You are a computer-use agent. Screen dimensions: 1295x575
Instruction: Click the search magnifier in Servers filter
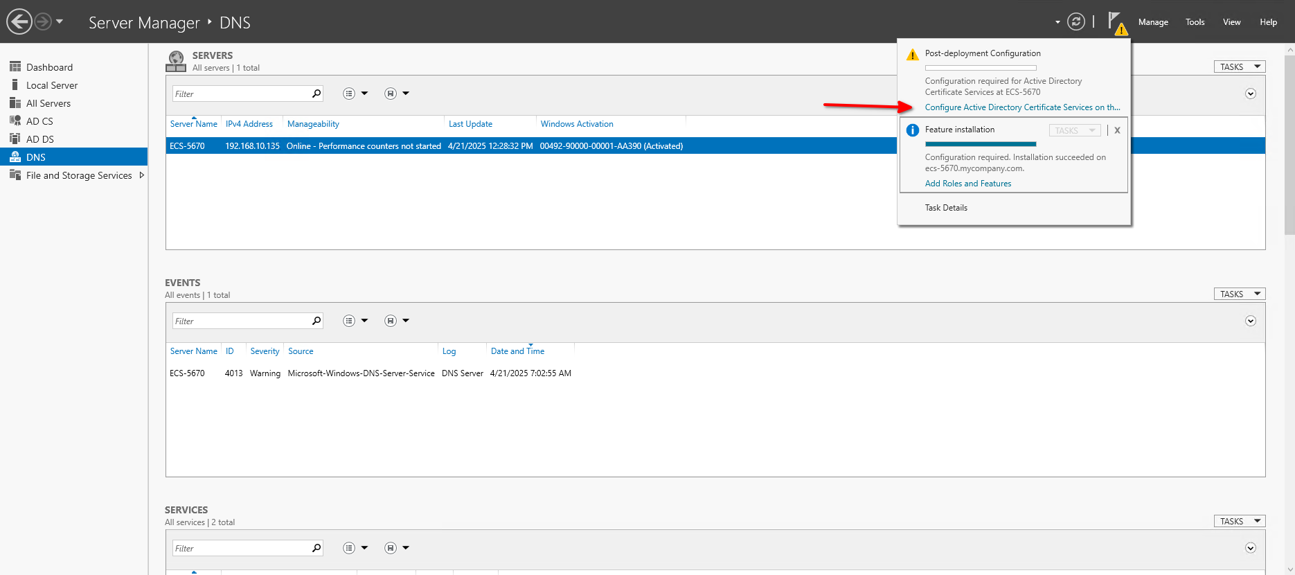[x=316, y=94]
